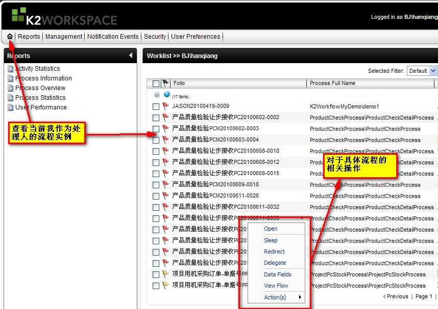This screenshot has height=309, width=438.
Task: Open the Process Information report icon
Action: coord(10,78)
